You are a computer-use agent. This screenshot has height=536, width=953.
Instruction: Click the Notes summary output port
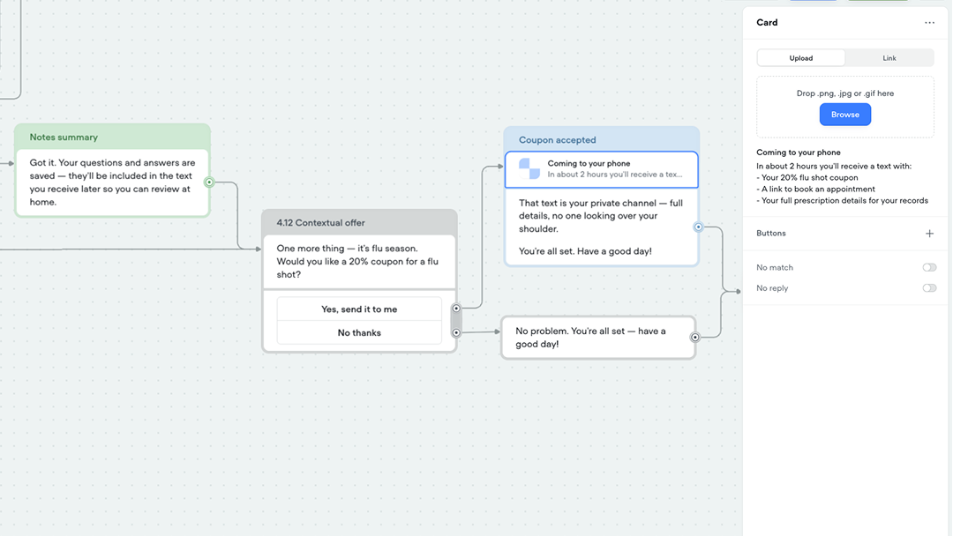point(209,182)
